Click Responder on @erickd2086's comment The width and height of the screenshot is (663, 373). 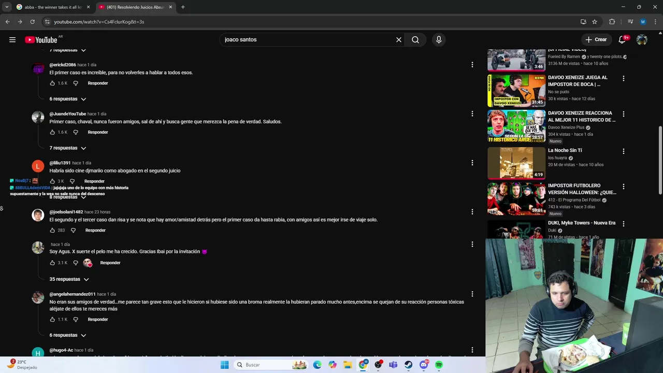[x=98, y=83]
